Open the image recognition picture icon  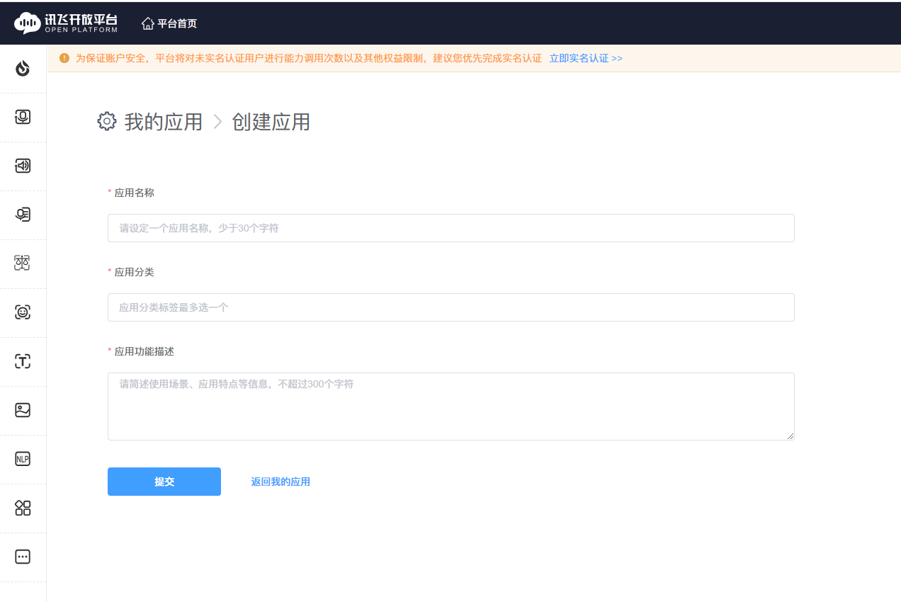click(23, 410)
